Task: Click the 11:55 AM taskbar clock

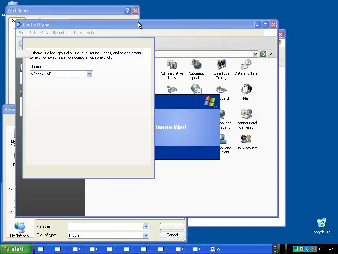Action: click(326, 249)
